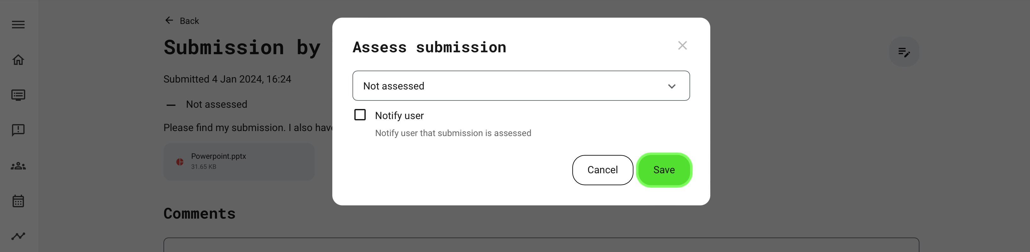The image size is (1030, 252).
Task: Click the Back link
Action: coord(189,21)
